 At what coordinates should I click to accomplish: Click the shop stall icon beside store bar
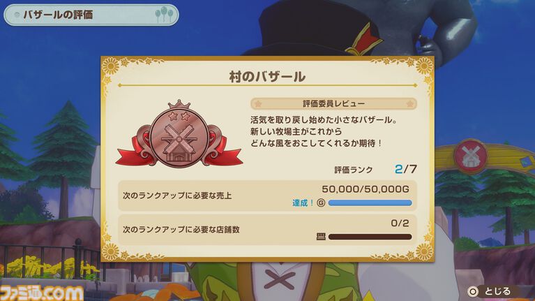tap(321, 237)
